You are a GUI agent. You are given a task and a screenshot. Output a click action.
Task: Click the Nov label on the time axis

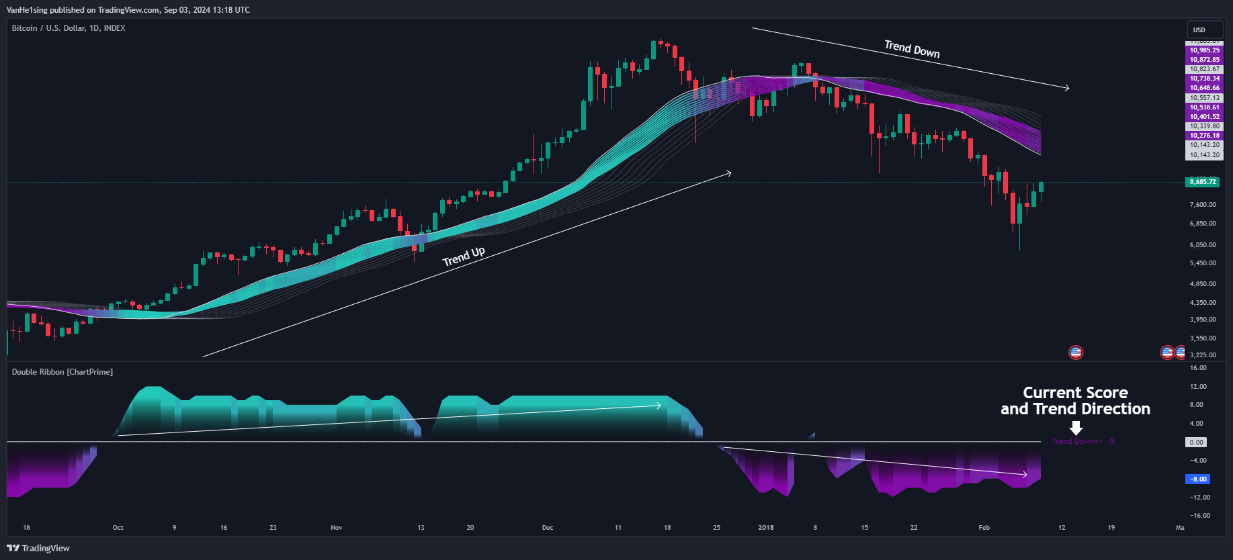337,528
